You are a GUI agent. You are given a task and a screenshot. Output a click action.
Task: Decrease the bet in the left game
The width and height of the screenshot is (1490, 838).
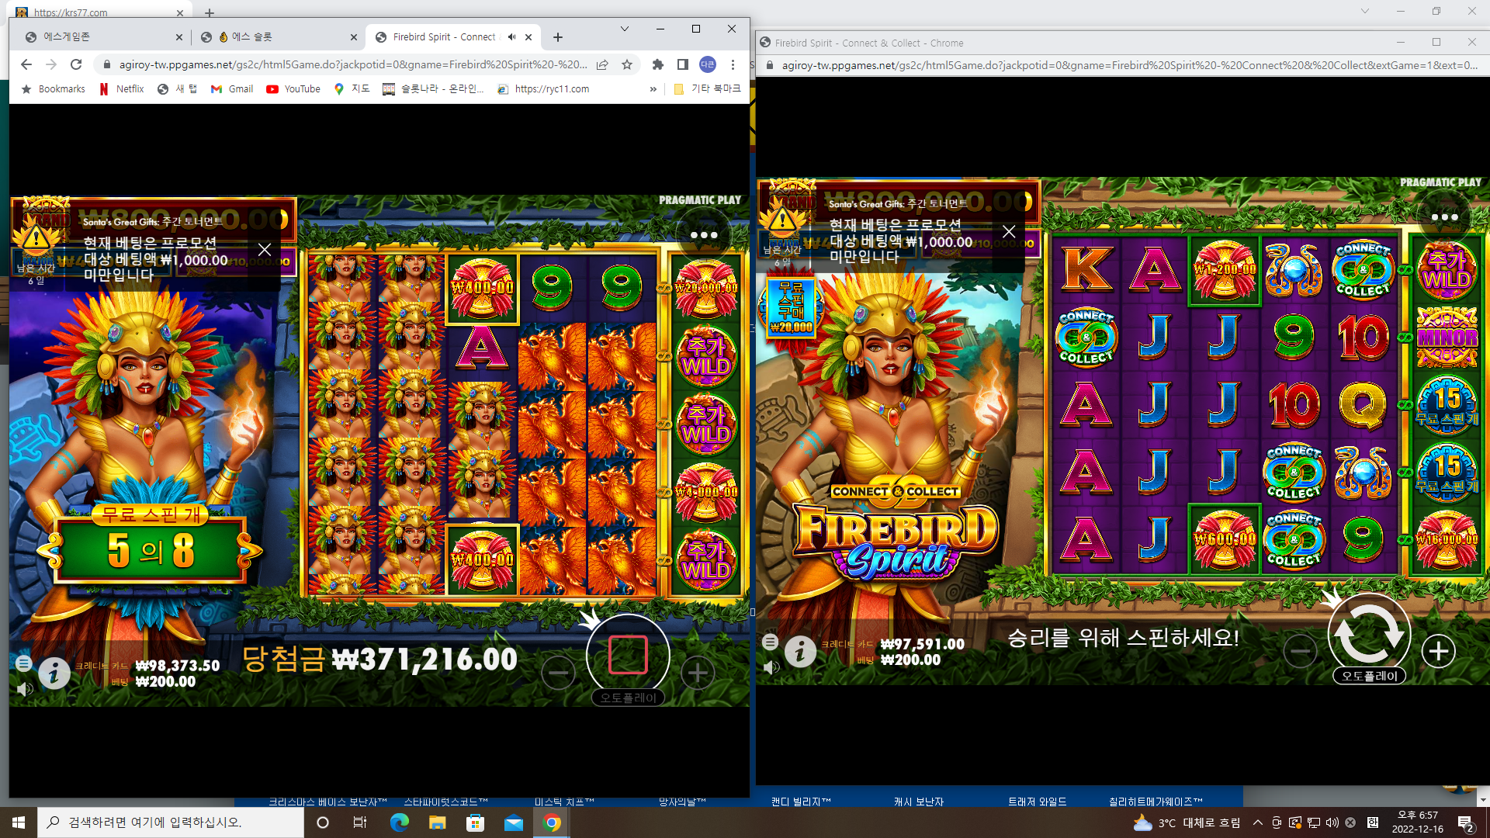[x=558, y=673]
